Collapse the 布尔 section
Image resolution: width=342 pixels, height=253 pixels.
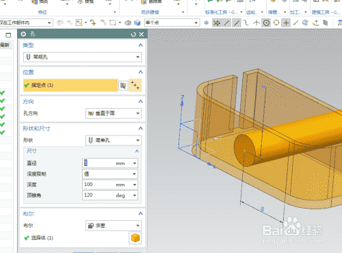140,213
